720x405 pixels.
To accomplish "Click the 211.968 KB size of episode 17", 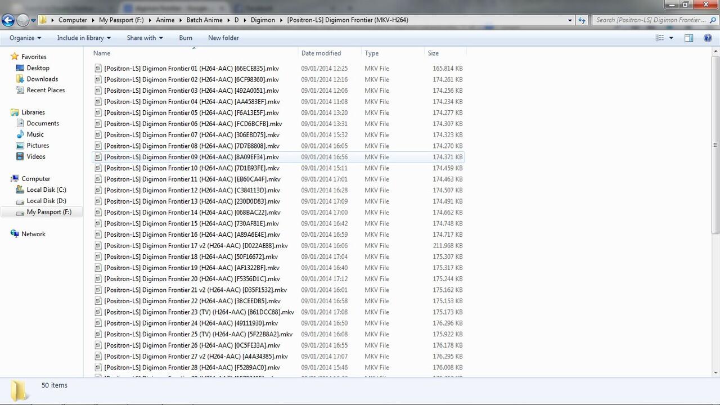I will (x=448, y=246).
